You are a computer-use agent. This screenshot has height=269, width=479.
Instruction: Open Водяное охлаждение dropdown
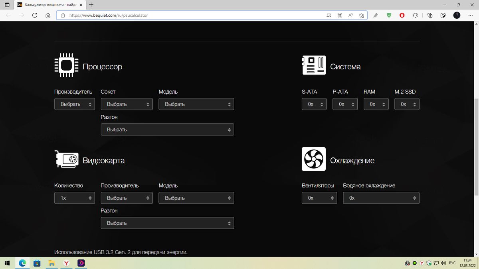pos(381,198)
